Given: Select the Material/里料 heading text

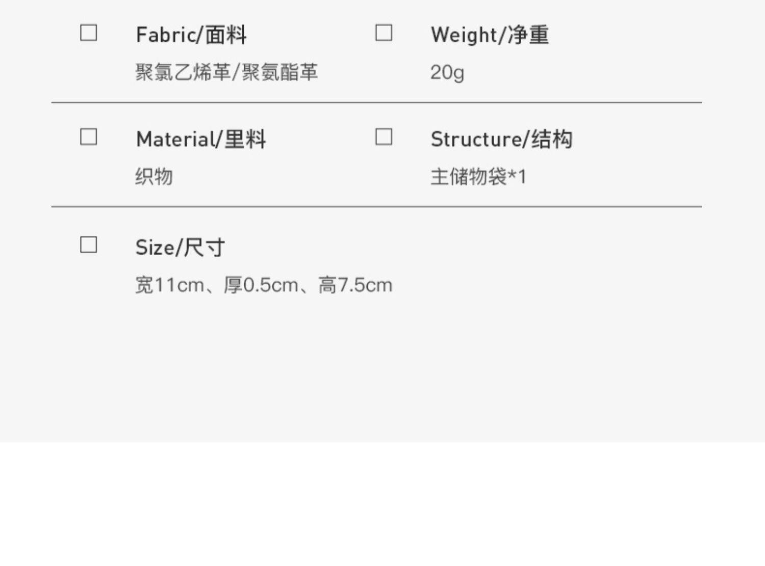Looking at the screenshot, I should click(201, 139).
